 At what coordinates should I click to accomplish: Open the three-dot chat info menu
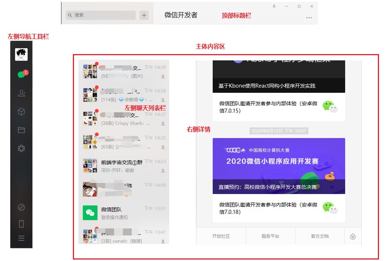(x=309, y=18)
